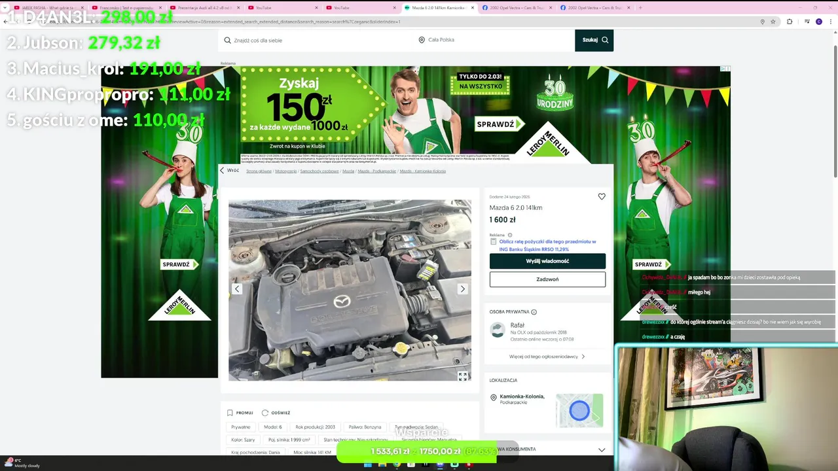Viewport: 838px width, 471px height.
Task: Click the Znajdź coś dla siebie search field
Action: point(316,40)
